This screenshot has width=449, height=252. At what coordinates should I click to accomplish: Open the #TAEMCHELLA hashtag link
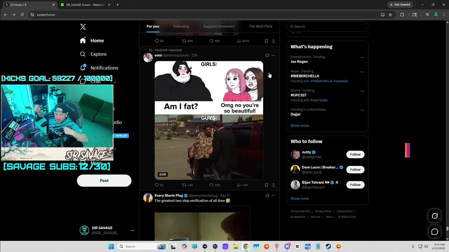pyautogui.click(x=322, y=81)
